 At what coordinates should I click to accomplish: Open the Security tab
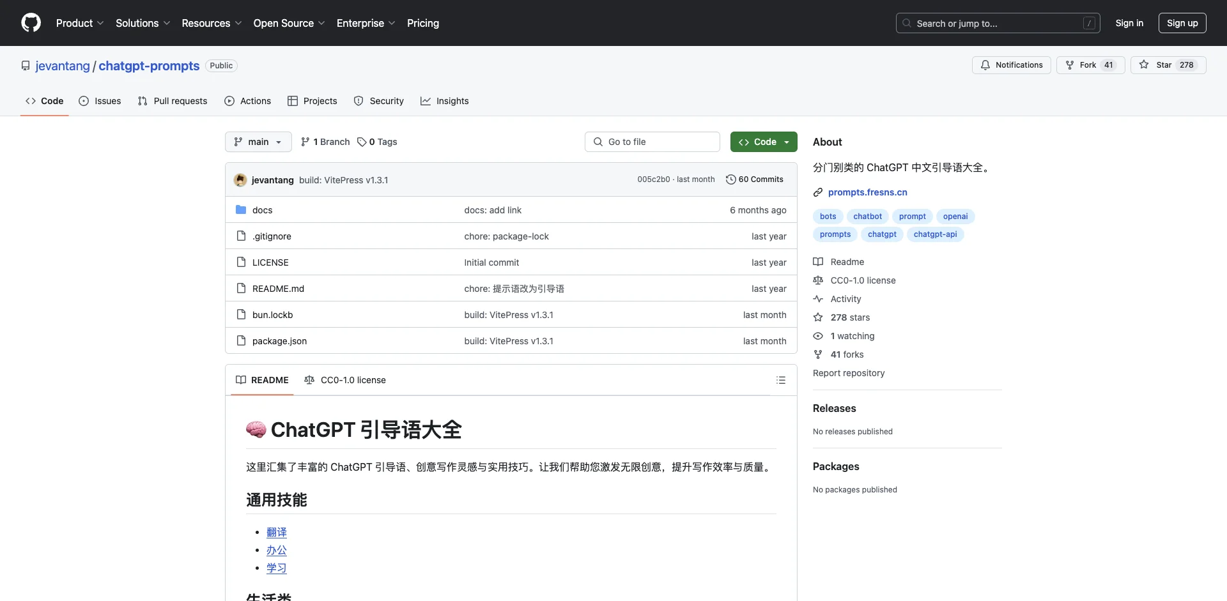[379, 101]
